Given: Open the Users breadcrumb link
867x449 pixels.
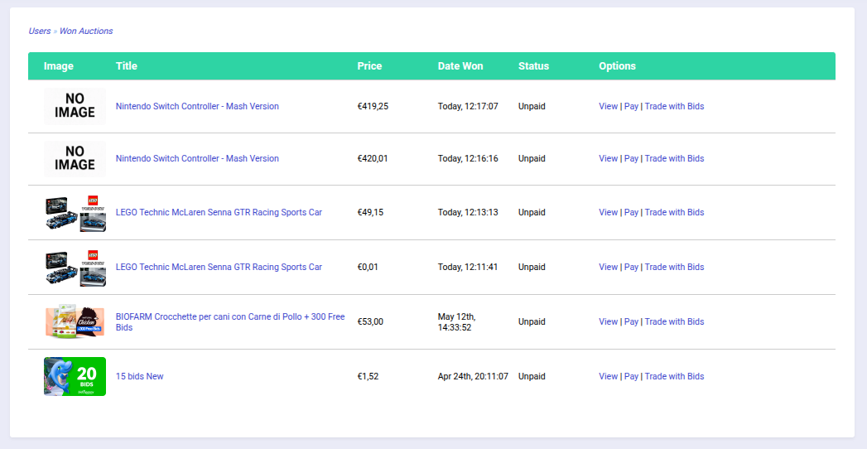Looking at the screenshot, I should pyautogui.click(x=39, y=31).
